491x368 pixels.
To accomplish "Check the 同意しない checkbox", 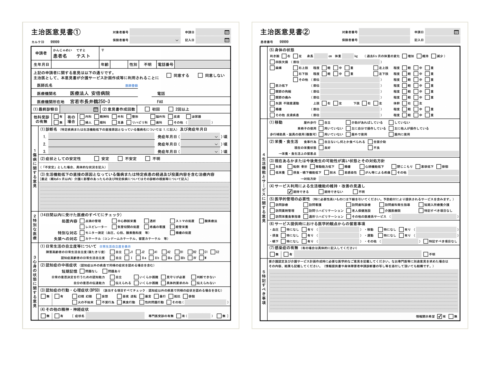I will (x=200, y=75).
